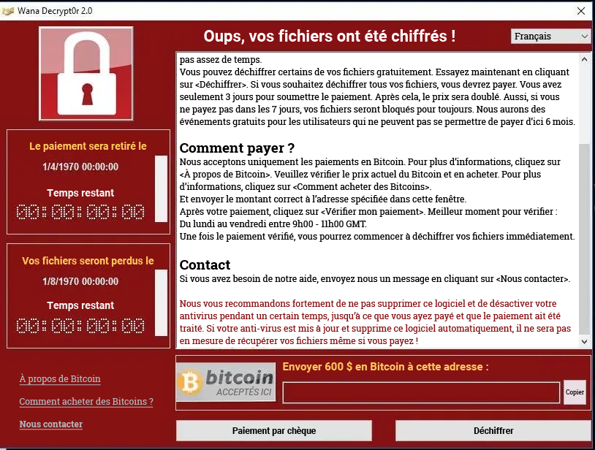
Task: Click the Paiement par chèque button
Action: (274, 431)
